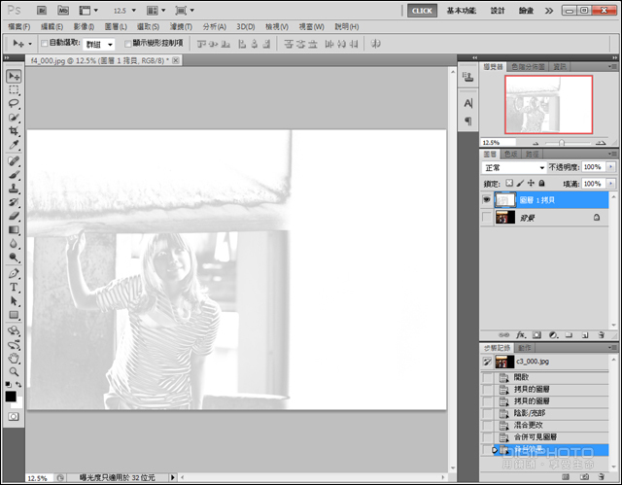
Task: Click the black foreground color swatch
Action: (x=11, y=397)
